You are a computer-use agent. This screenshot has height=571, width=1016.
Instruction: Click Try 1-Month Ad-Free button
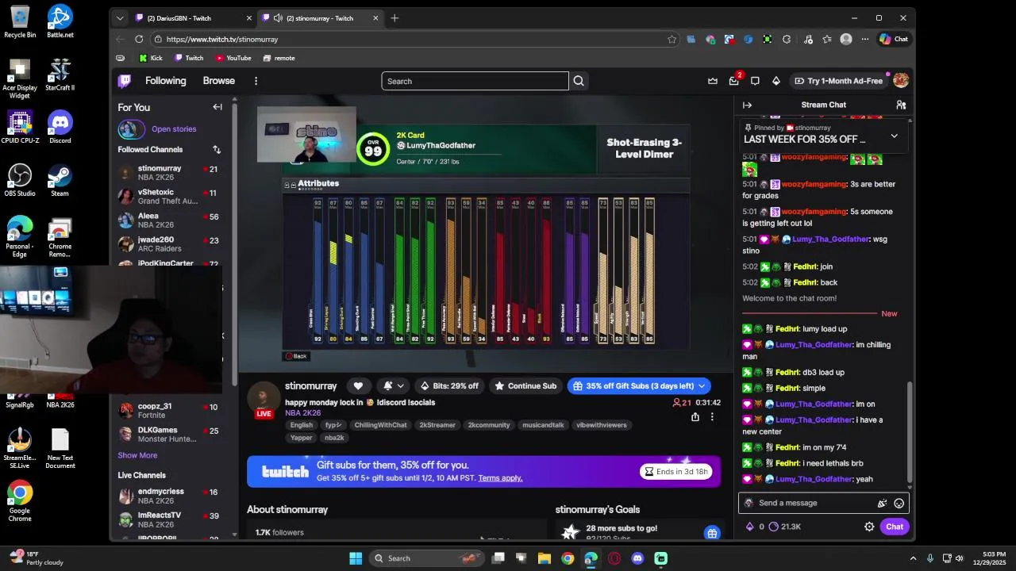(x=837, y=81)
